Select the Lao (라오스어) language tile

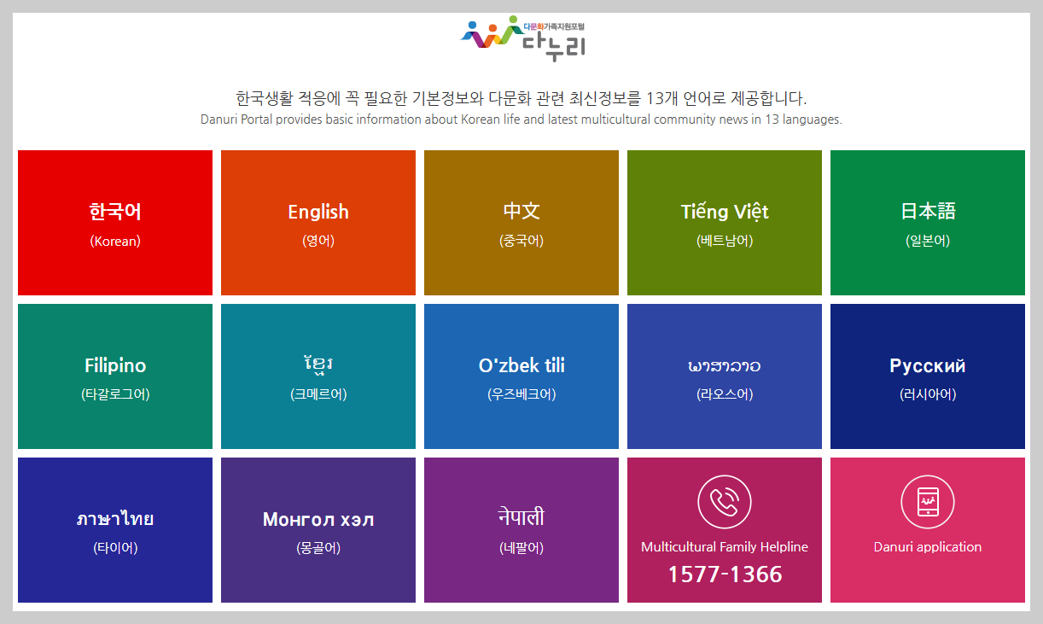[x=724, y=376]
